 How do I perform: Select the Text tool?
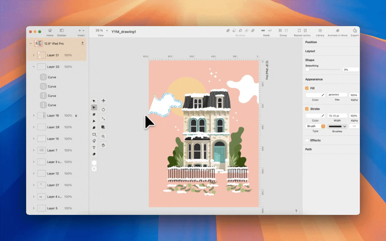pos(94,148)
